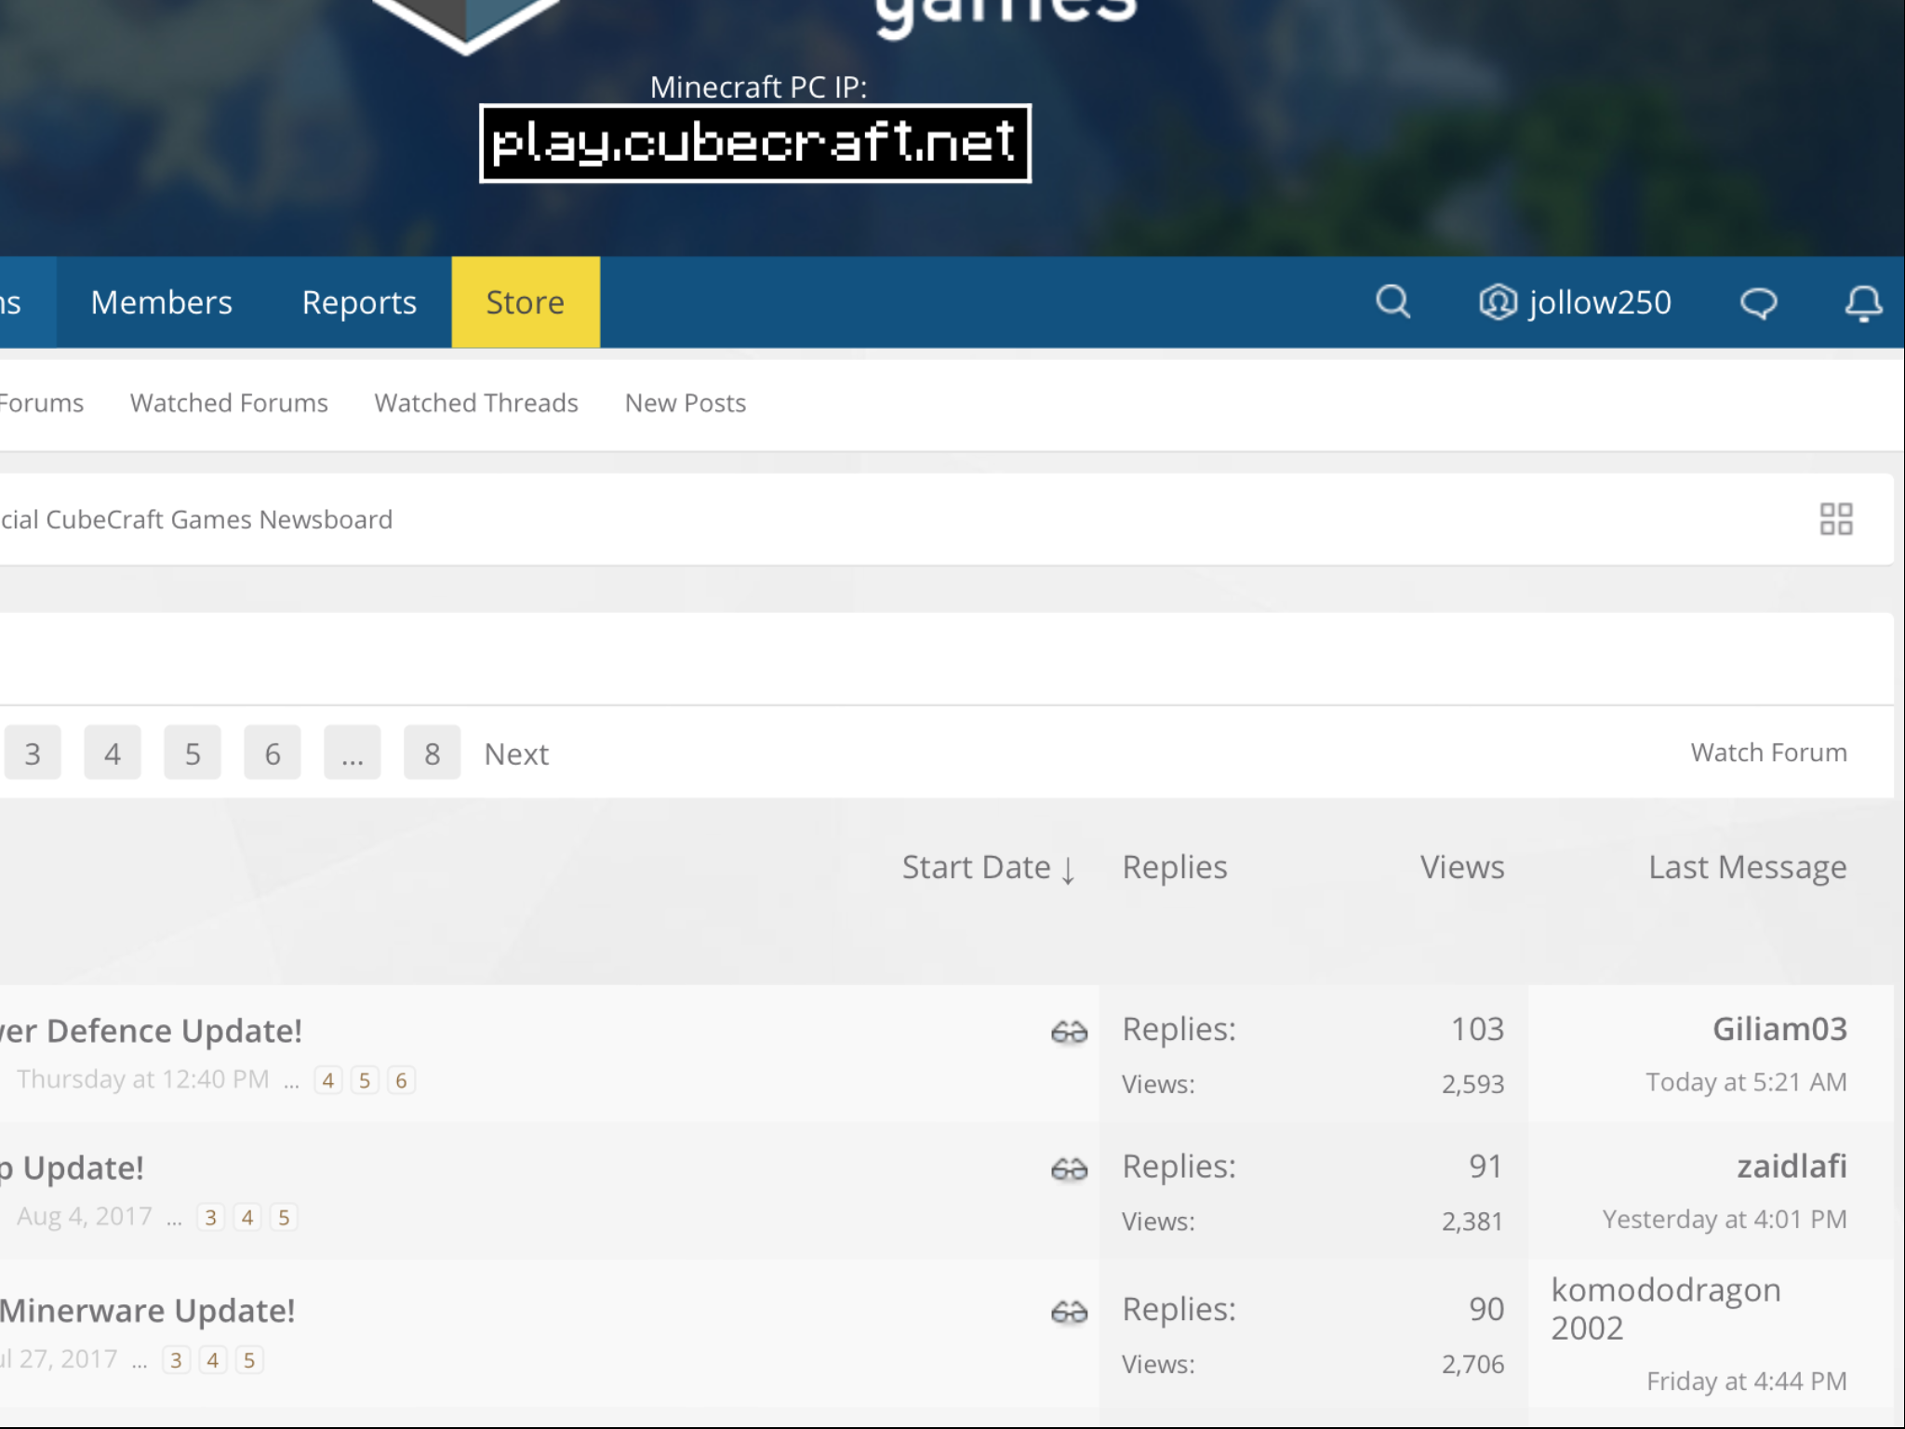Open CubeCraft Games Newsboard breadcrumb
The height and width of the screenshot is (1429, 1905).
pyautogui.click(x=196, y=519)
